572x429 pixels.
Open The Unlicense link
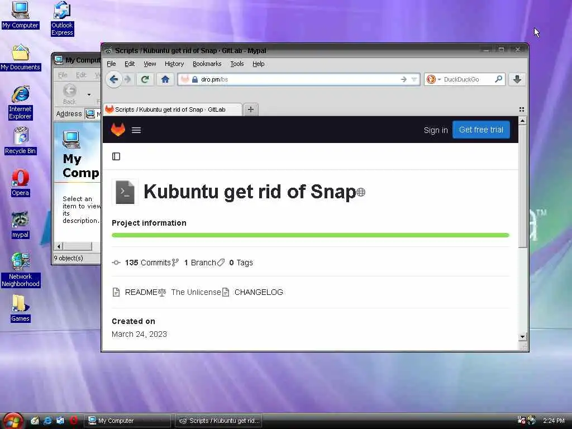tap(190, 292)
